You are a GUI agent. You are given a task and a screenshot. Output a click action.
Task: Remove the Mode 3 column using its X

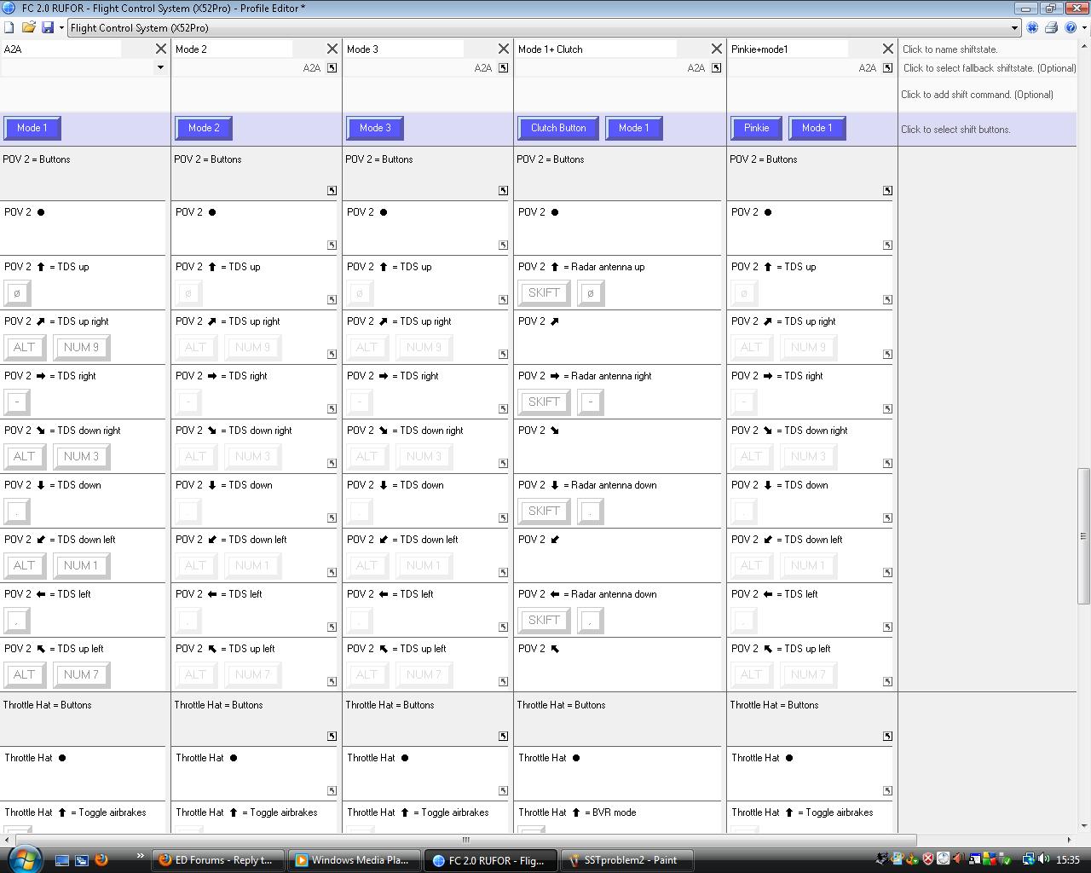click(504, 49)
